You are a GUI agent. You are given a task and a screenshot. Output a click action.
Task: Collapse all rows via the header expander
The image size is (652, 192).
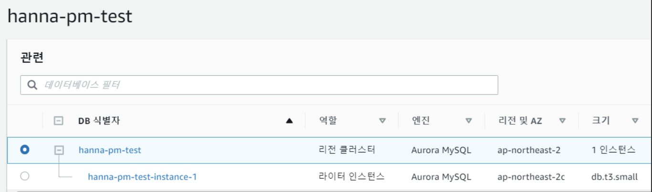58,121
